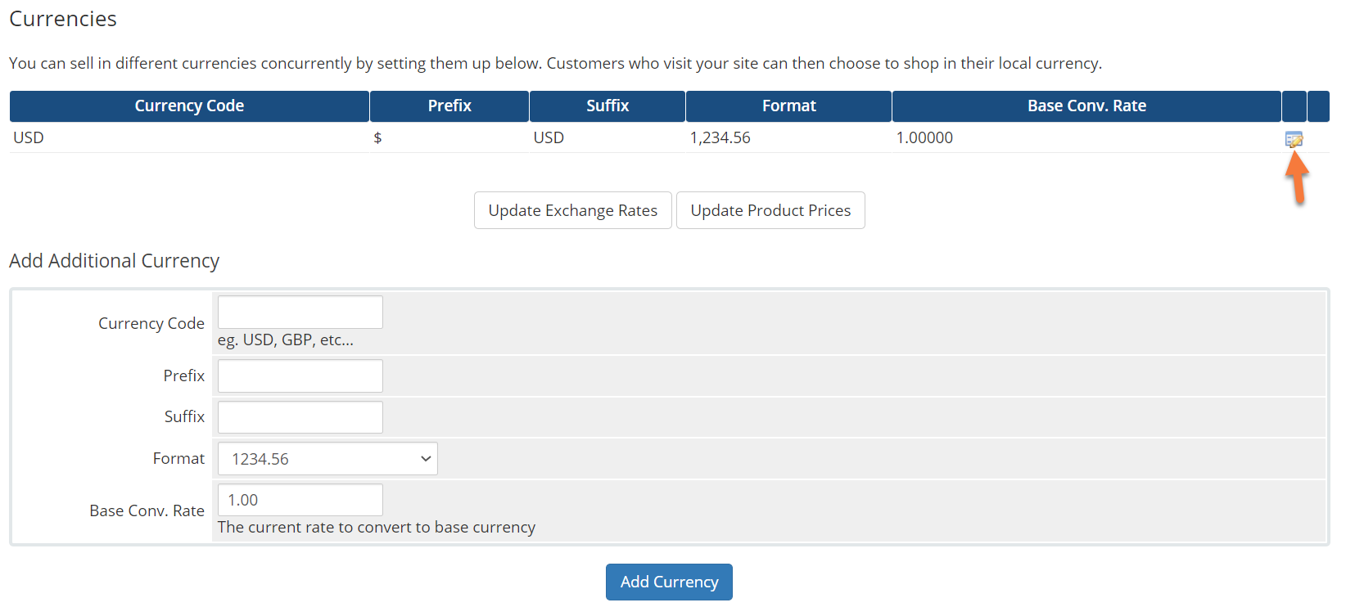
Task: Click the Format column header
Action: [788, 106]
